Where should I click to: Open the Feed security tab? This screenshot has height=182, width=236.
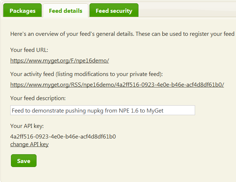click(114, 10)
